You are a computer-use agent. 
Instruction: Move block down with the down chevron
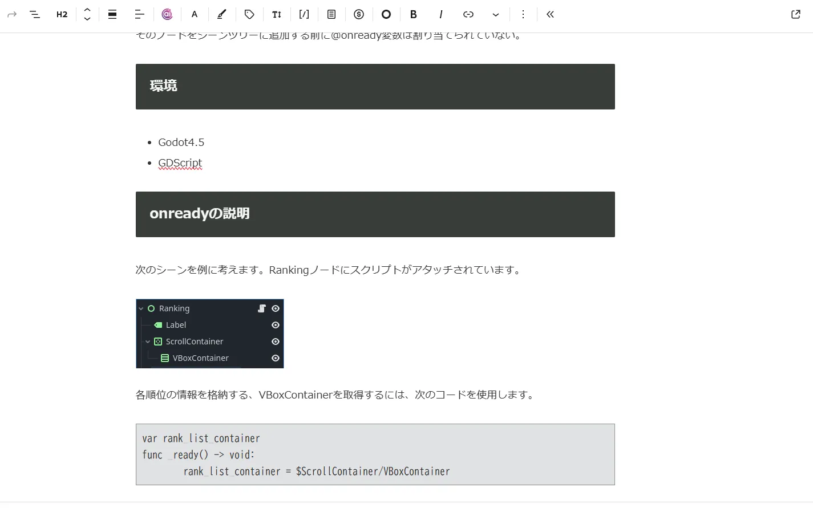pyautogui.click(x=87, y=19)
